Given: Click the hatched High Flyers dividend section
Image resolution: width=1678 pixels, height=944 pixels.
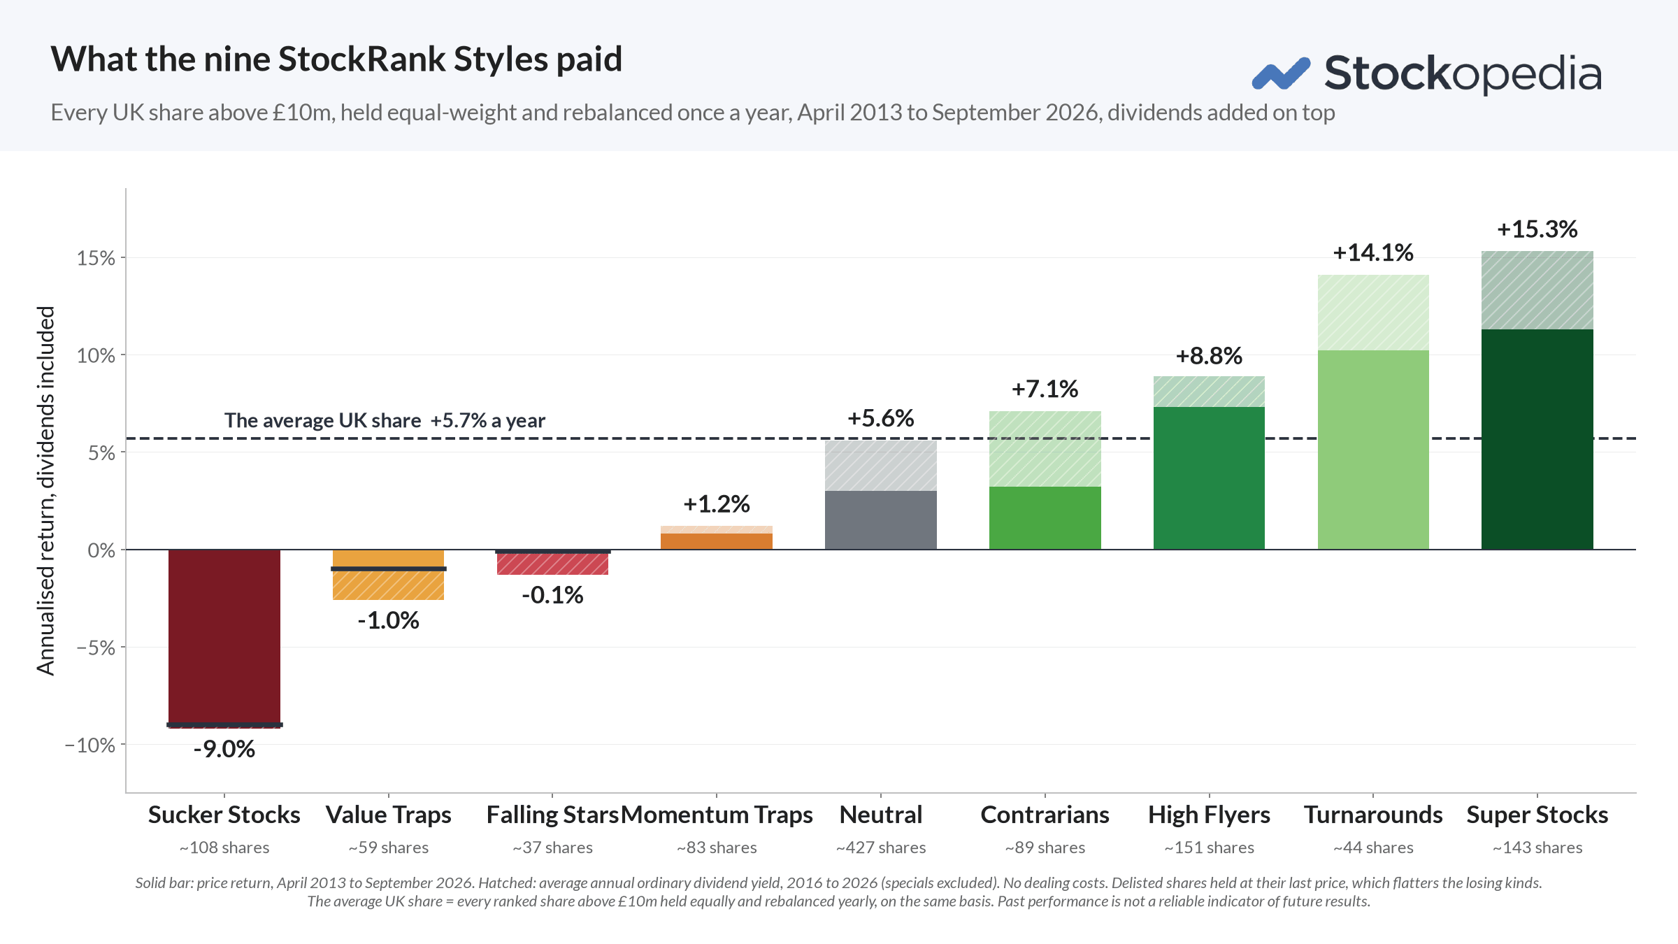Looking at the screenshot, I should pyautogui.click(x=1209, y=392).
